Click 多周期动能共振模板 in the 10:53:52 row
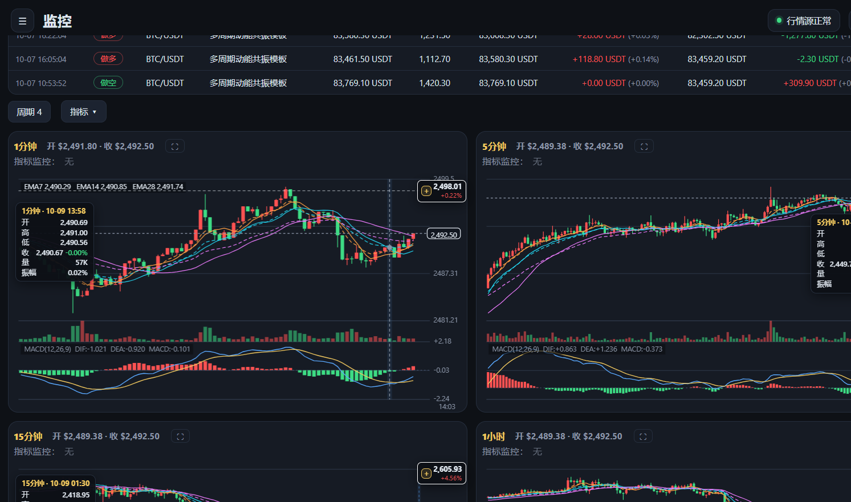851x502 pixels. coord(248,83)
